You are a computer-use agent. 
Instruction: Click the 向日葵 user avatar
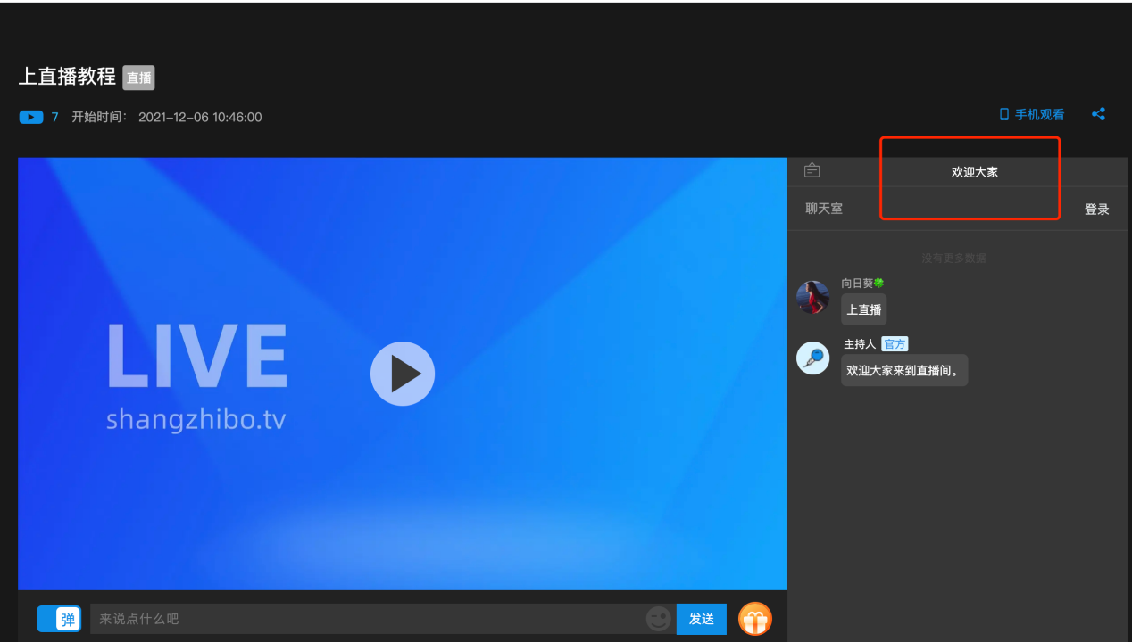click(813, 297)
